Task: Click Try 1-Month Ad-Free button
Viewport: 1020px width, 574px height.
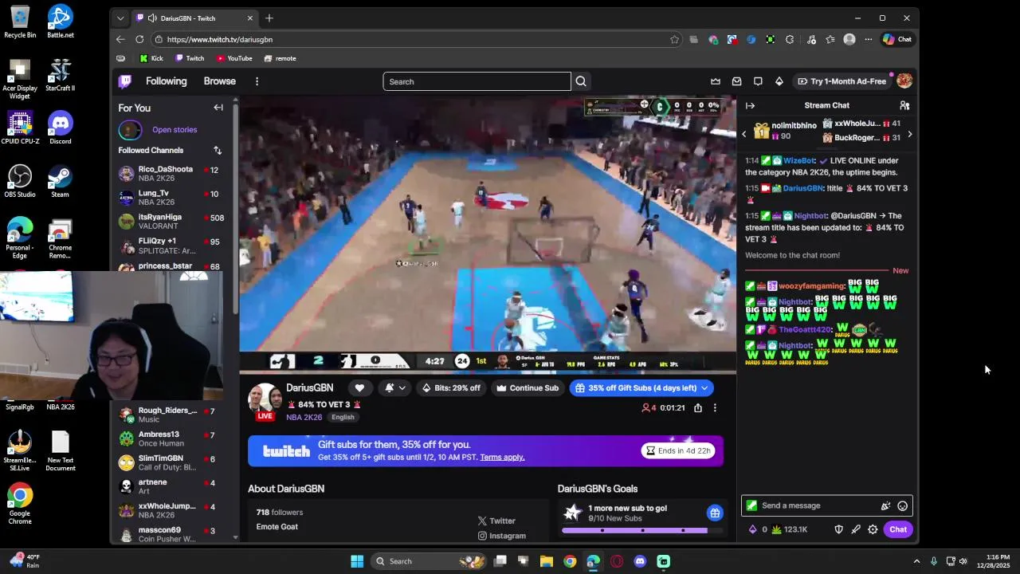Action: [x=841, y=81]
